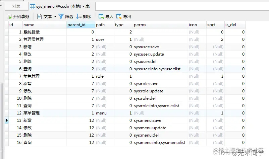Click the table icon on sys_menu tab
The image size is (269, 159).
pyautogui.click(x=33, y=6)
